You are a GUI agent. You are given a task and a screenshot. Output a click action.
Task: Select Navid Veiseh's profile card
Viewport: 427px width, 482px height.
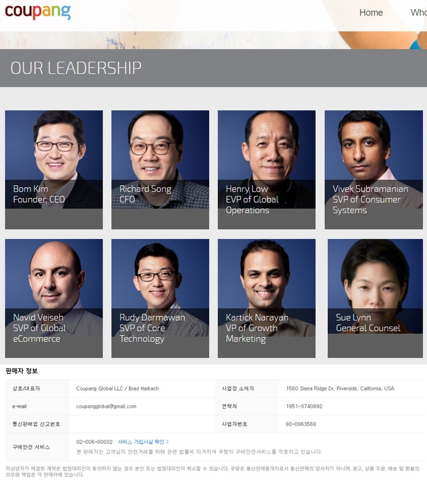(x=54, y=298)
